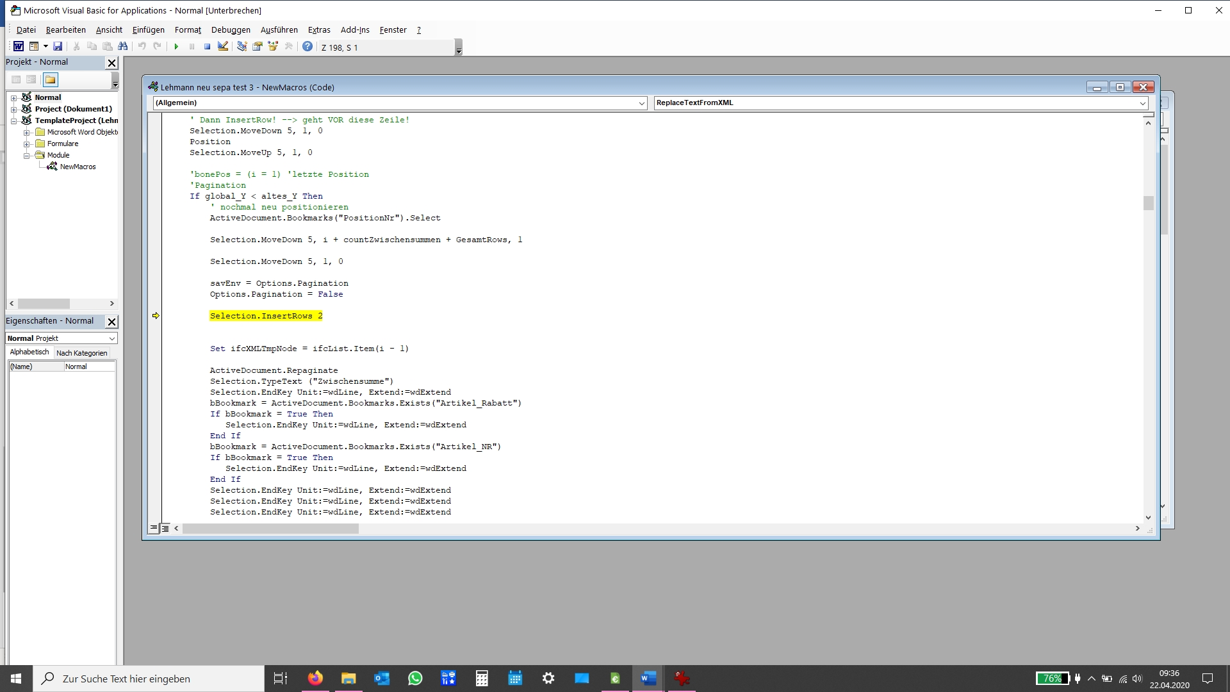Image resolution: width=1230 pixels, height=692 pixels.
Task: Click the code window horizontal scrollbar thumb
Action: 270,529
